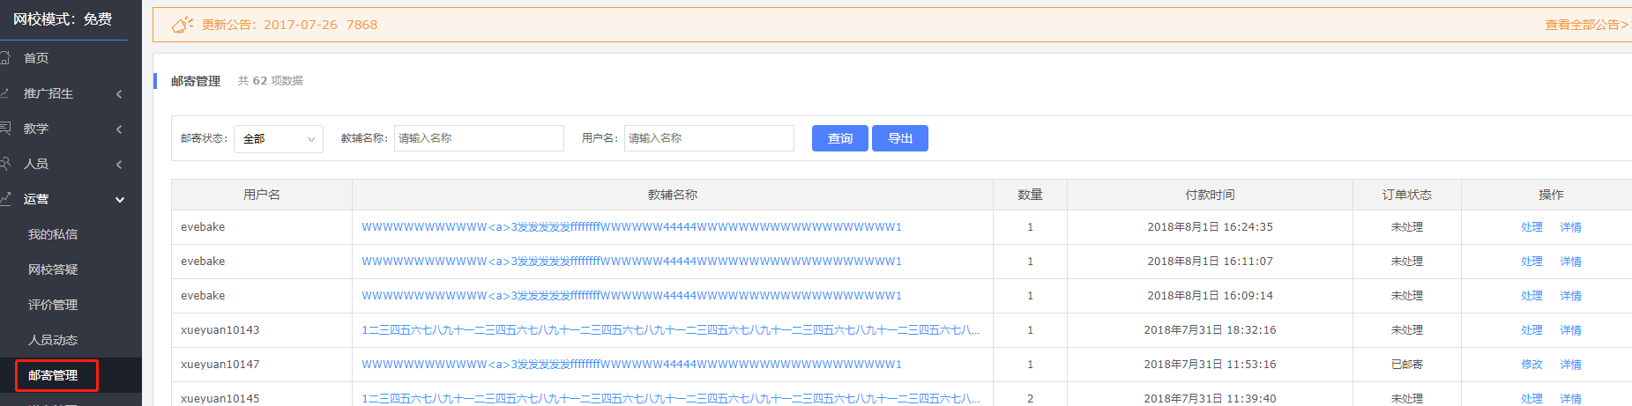Click the 教学 sidebar icon
Screen dimensions: 1632x406
coord(4,129)
